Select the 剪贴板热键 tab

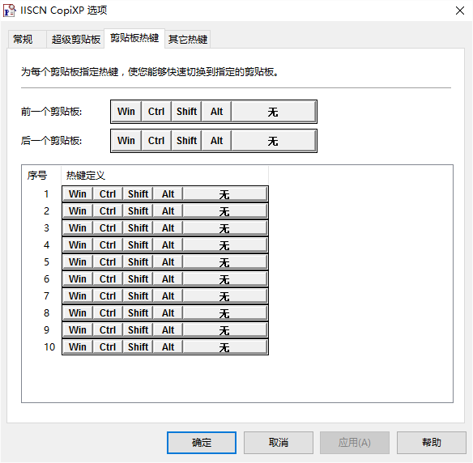(134, 38)
